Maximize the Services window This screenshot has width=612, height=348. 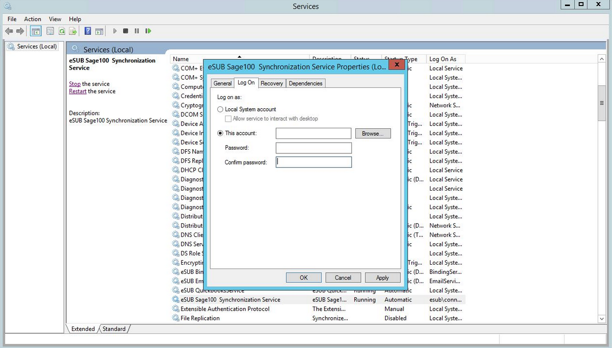click(x=581, y=5)
